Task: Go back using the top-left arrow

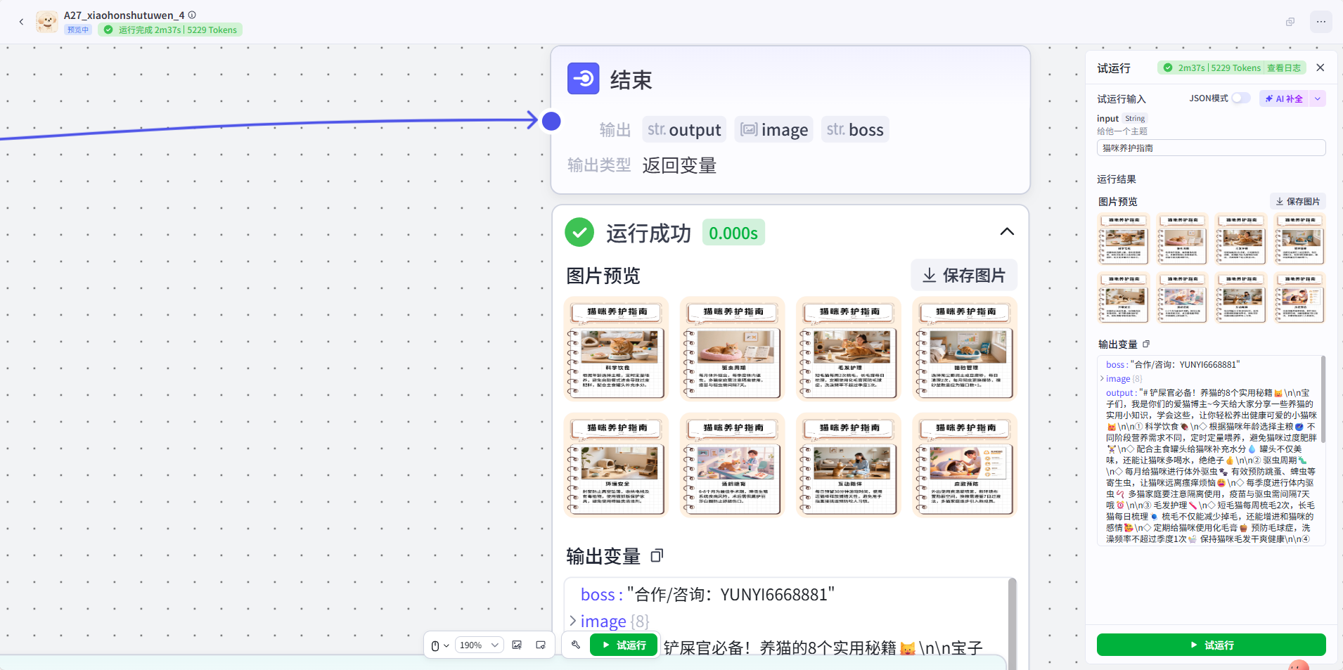Action: [21, 22]
